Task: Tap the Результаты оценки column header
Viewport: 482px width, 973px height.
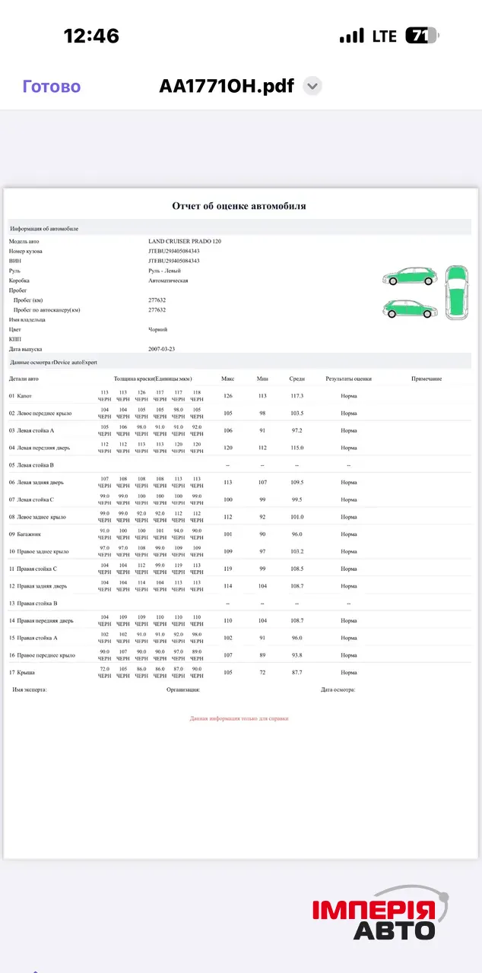Action: (348, 379)
